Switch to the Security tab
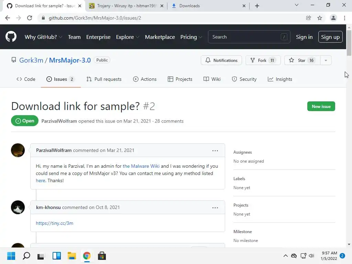This screenshot has height=264, width=352. point(244,79)
